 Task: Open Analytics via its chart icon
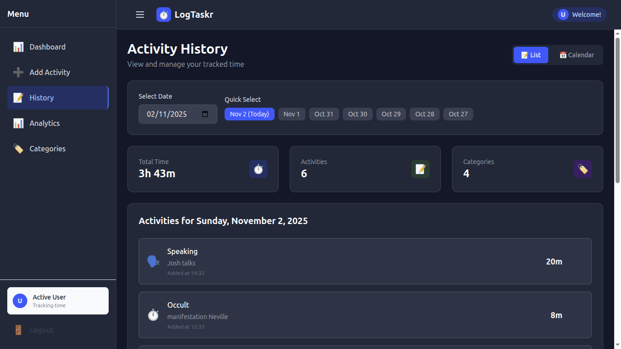pyautogui.click(x=18, y=123)
